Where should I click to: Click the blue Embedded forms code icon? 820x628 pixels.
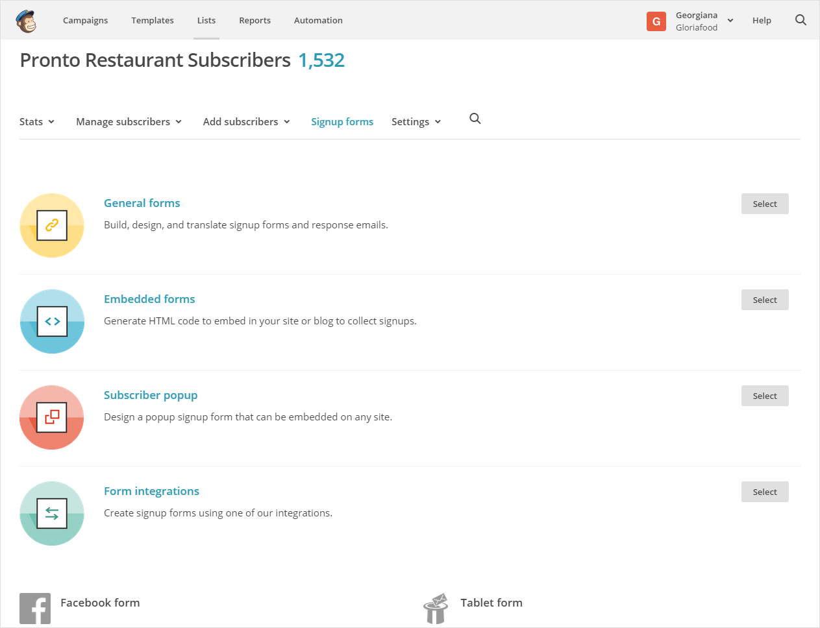[52, 321]
